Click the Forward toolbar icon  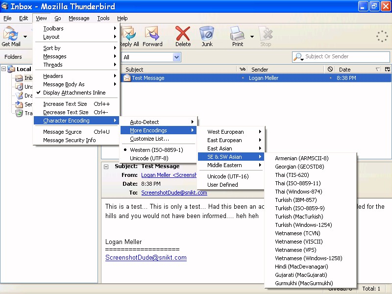[x=152, y=33]
